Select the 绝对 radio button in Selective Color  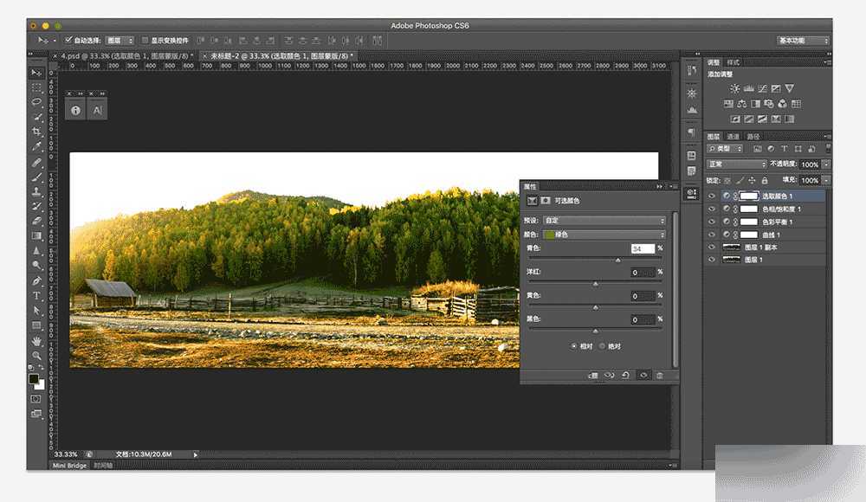pyautogui.click(x=603, y=346)
